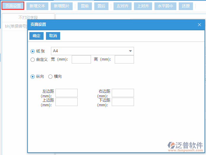This screenshot has width=206, height=155.
Task: Click 新增文本 to add text
Action: pos(37,6)
